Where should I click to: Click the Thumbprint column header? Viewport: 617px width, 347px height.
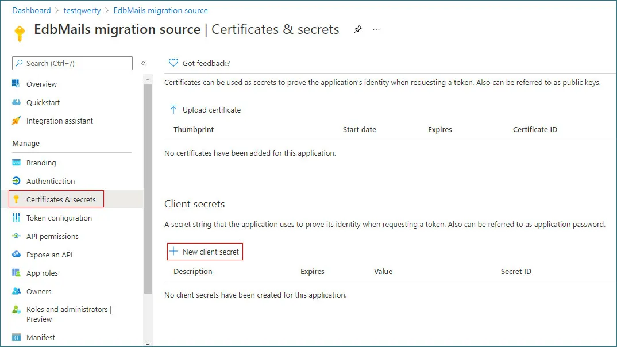pyautogui.click(x=194, y=129)
